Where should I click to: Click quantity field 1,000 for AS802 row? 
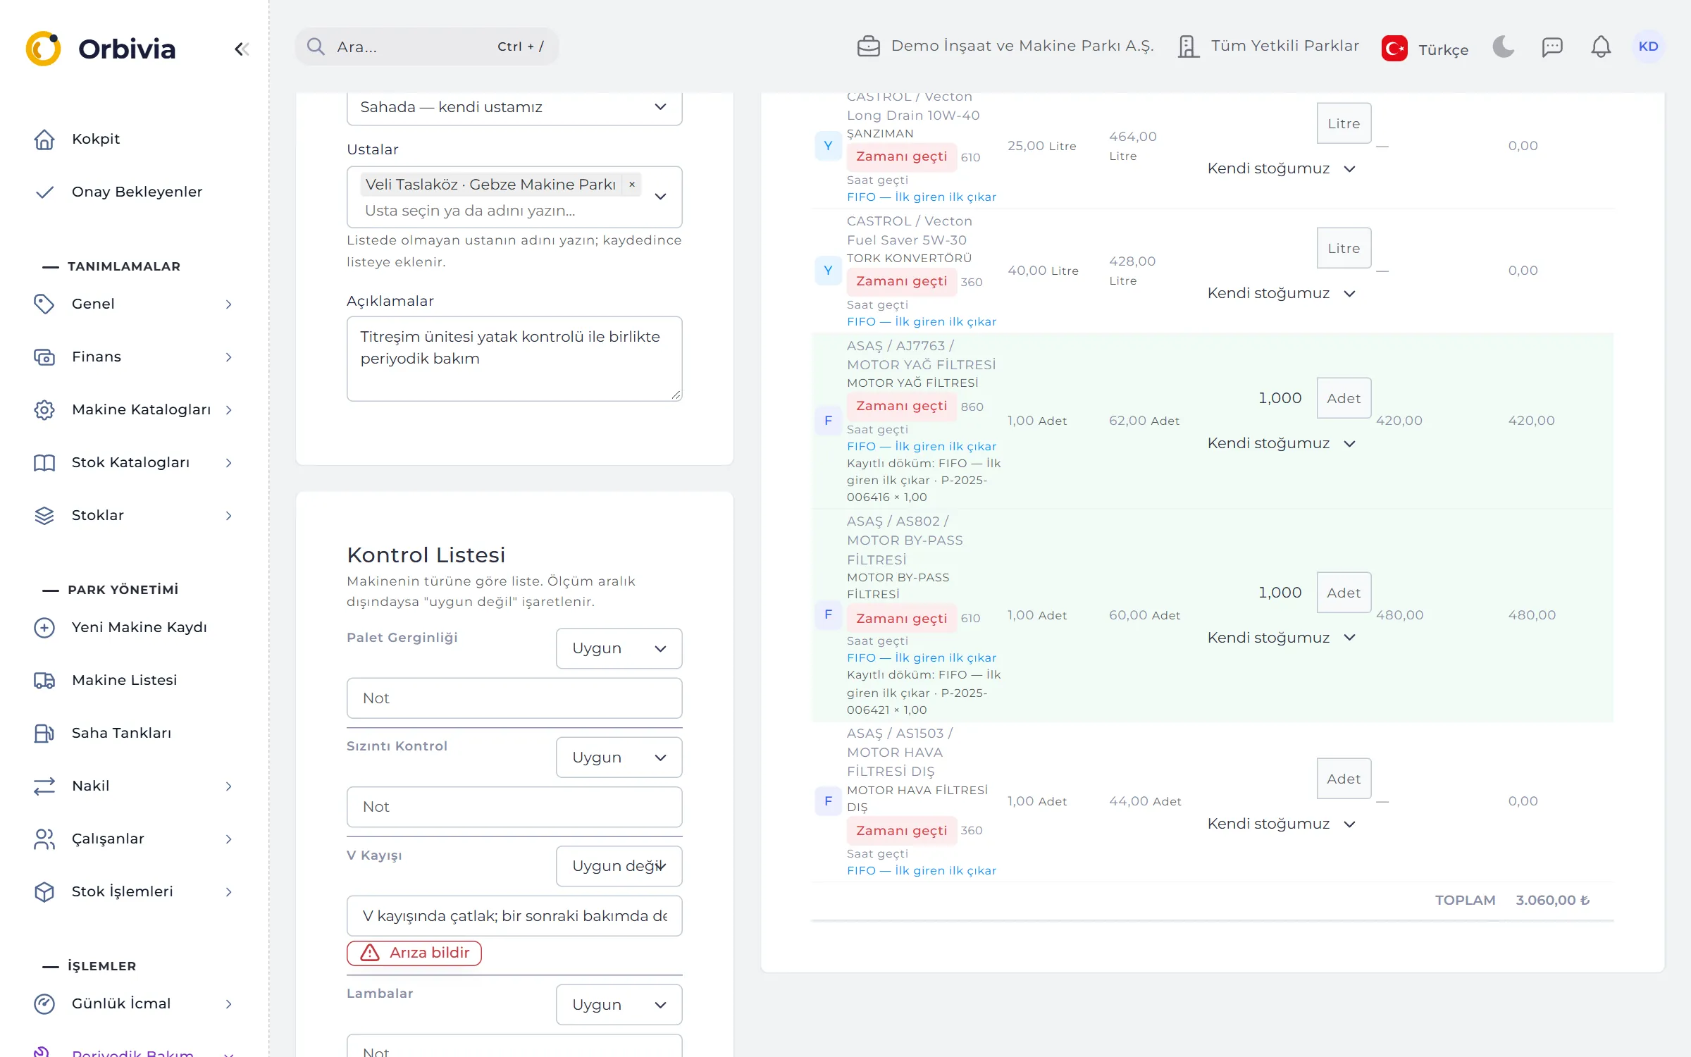click(x=1258, y=593)
